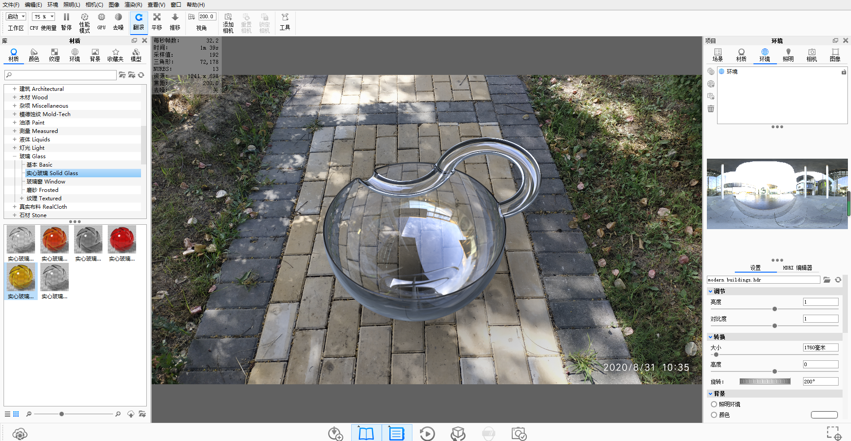Open the Tools (工具) toolbar icon

click(285, 21)
